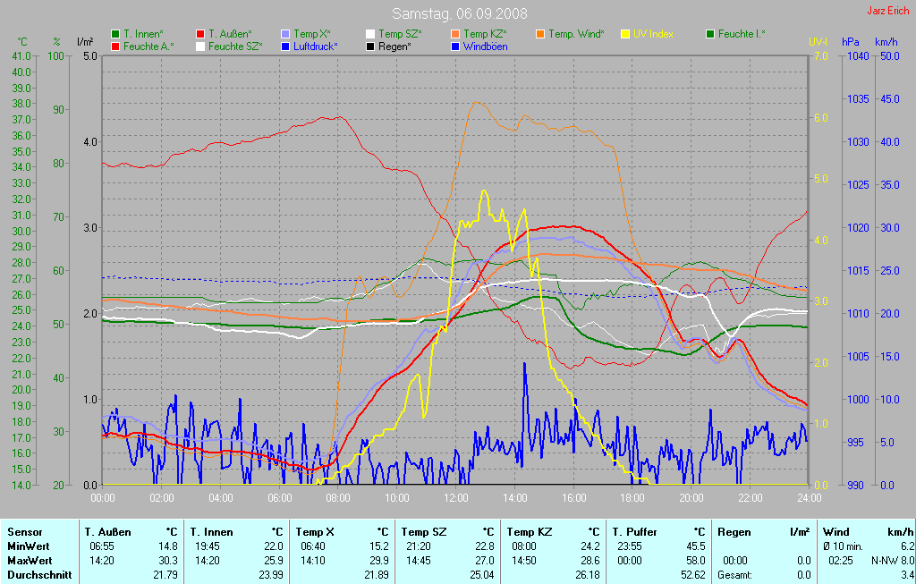This screenshot has height=584, width=916.
Task: Click the red T. Außen legend swatch
Action: coord(200,35)
